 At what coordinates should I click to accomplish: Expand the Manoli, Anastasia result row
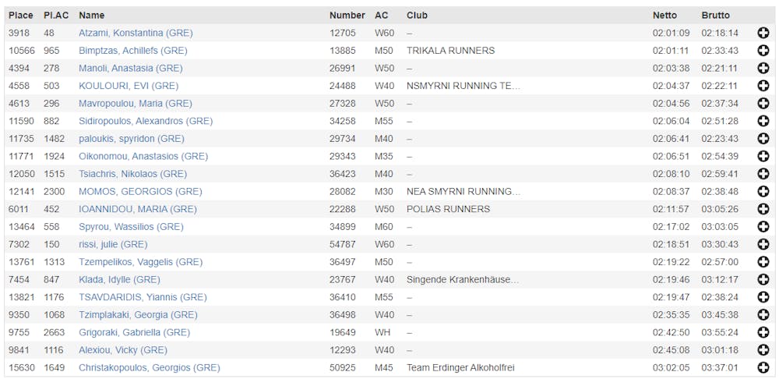(x=763, y=68)
